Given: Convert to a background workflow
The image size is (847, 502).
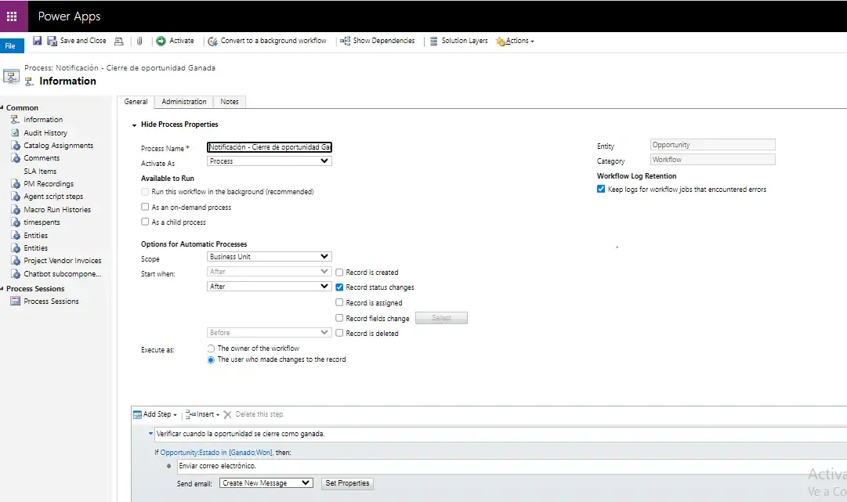Looking at the screenshot, I should 267,41.
